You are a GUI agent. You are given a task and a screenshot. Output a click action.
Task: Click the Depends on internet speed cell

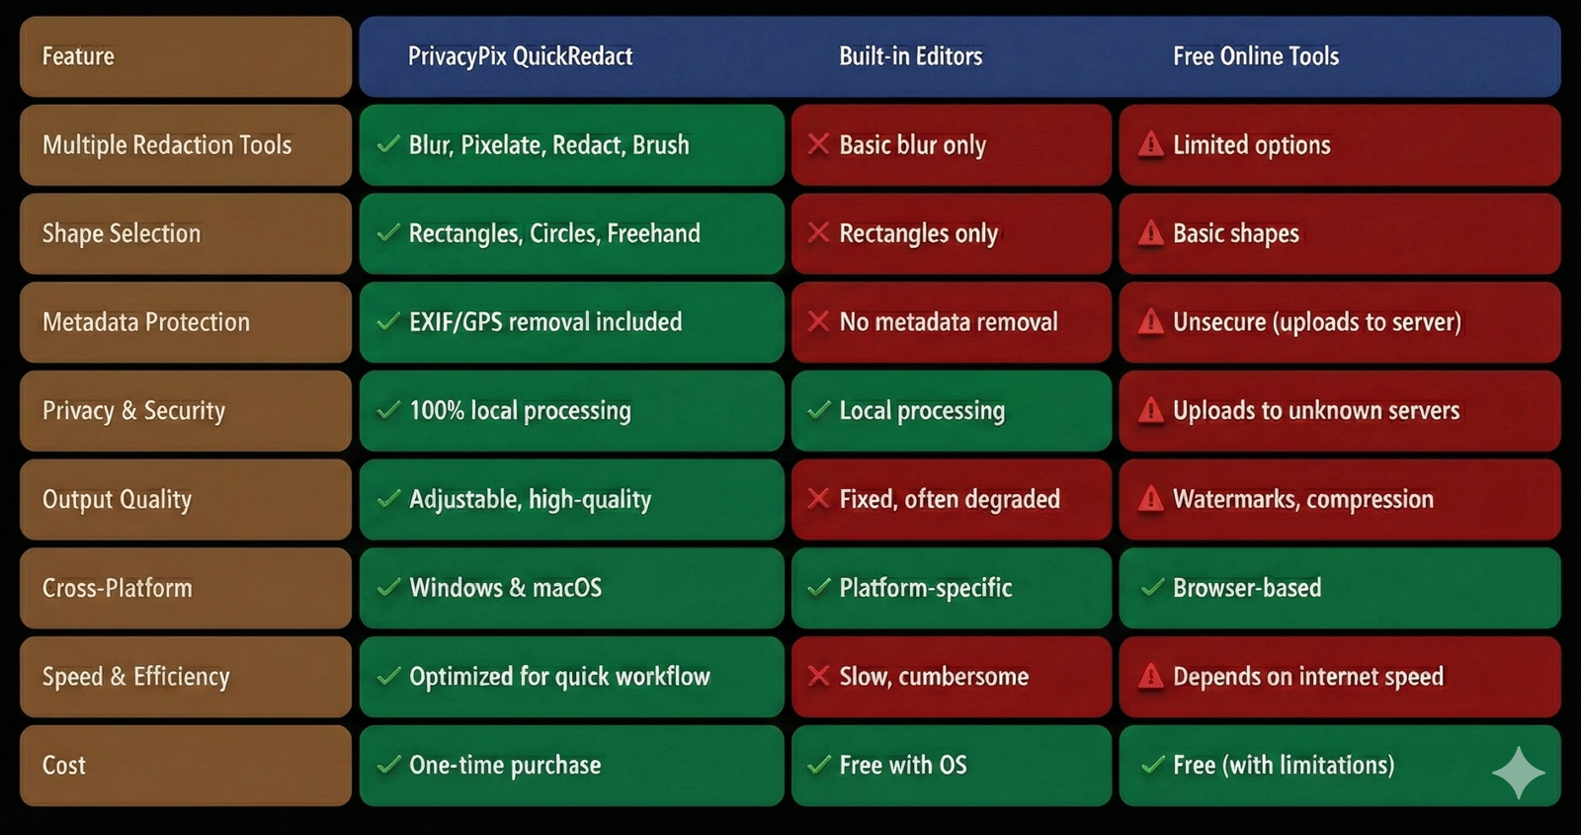(x=1339, y=676)
